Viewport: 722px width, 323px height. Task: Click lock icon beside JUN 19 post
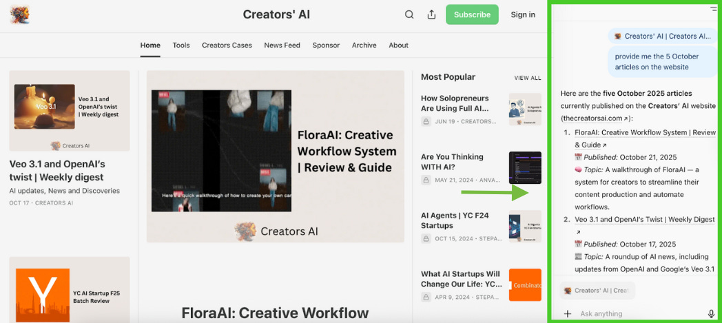pyautogui.click(x=426, y=122)
